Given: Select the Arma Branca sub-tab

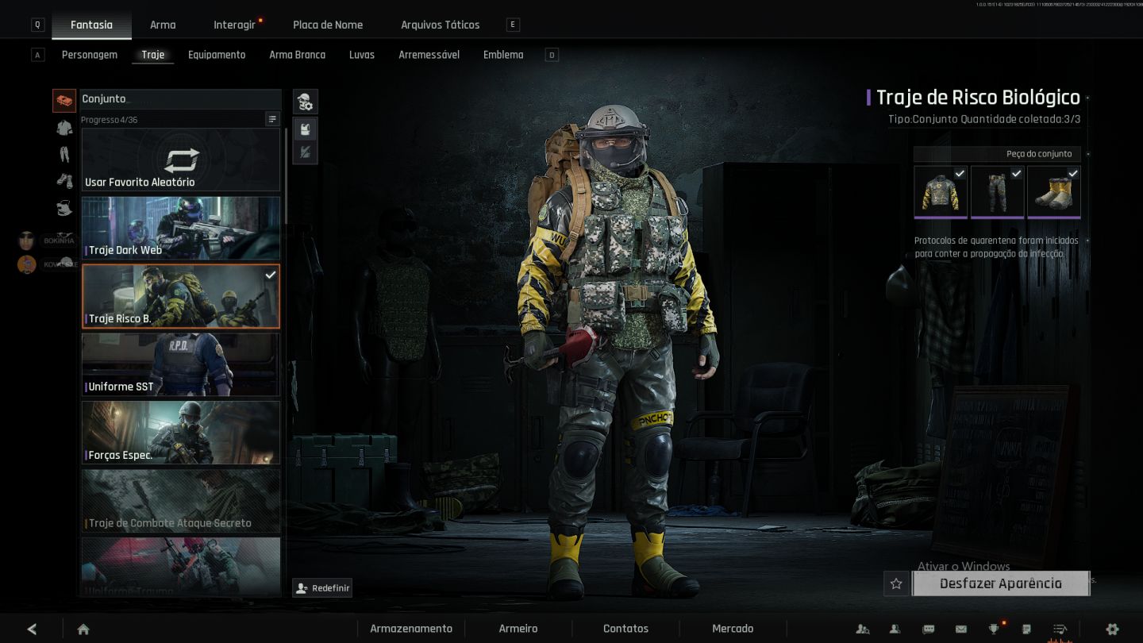Looking at the screenshot, I should click(298, 55).
